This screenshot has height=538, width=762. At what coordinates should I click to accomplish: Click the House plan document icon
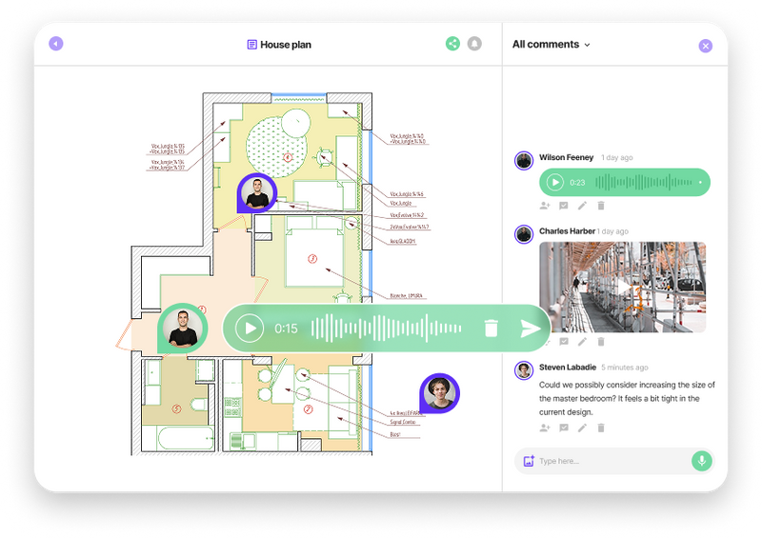251,45
